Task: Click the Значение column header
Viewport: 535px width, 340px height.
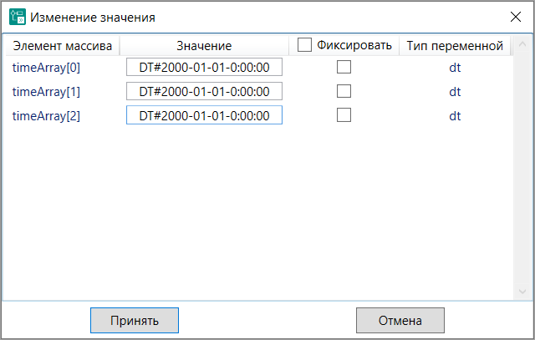Action: point(204,45)
